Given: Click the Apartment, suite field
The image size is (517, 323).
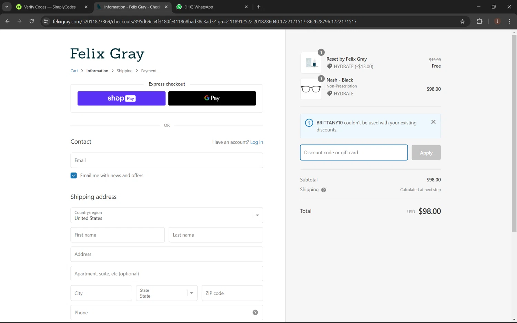Looking at the screenshot, I should [167, 273].
